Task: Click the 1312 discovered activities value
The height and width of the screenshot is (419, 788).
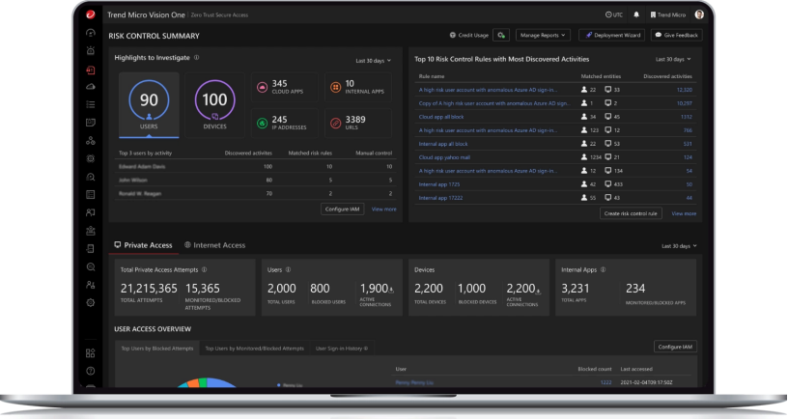Action: click(x=686, y=117)
